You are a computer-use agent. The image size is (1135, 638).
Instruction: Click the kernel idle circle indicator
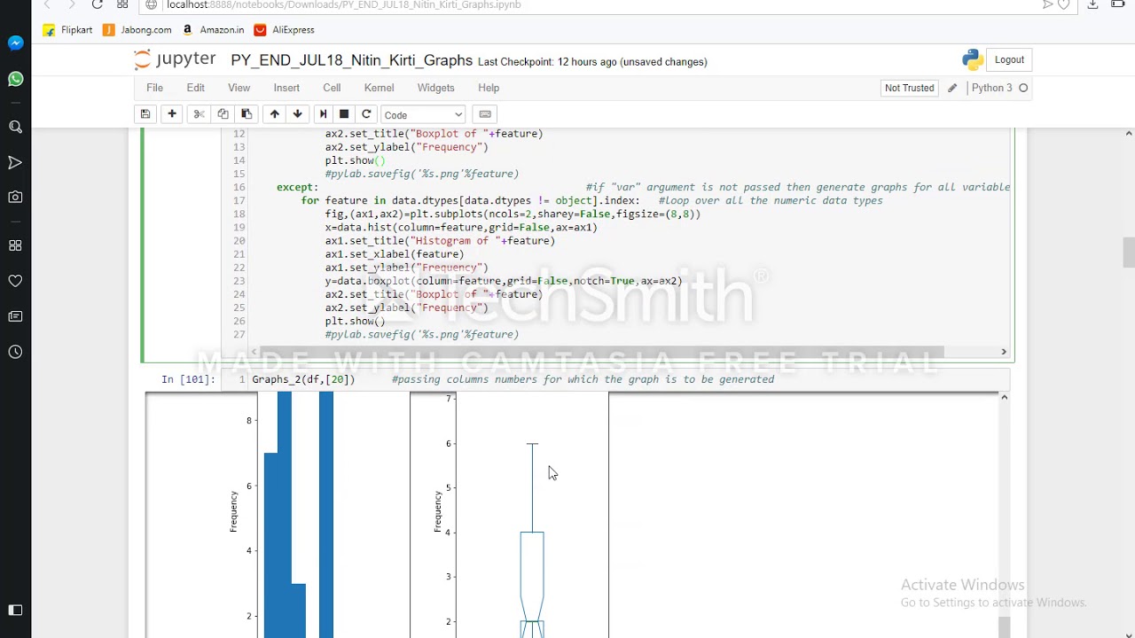(1023, 88)
